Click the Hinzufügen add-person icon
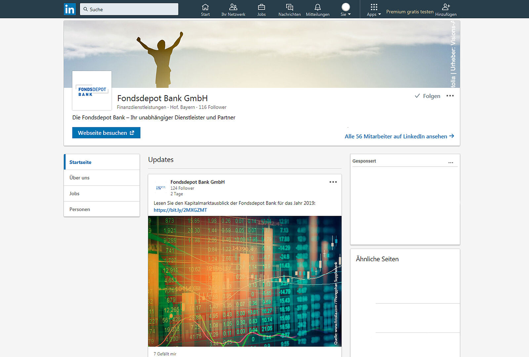 (446, 10)
